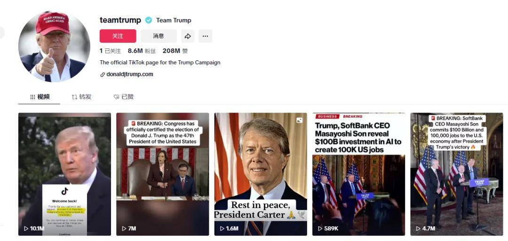Click play icon on the 10.1M video
This screenshot has height=241, width=508.
coord(26,229)
